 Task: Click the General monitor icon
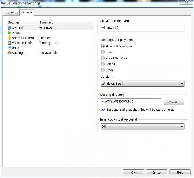(x=9, y=28)
